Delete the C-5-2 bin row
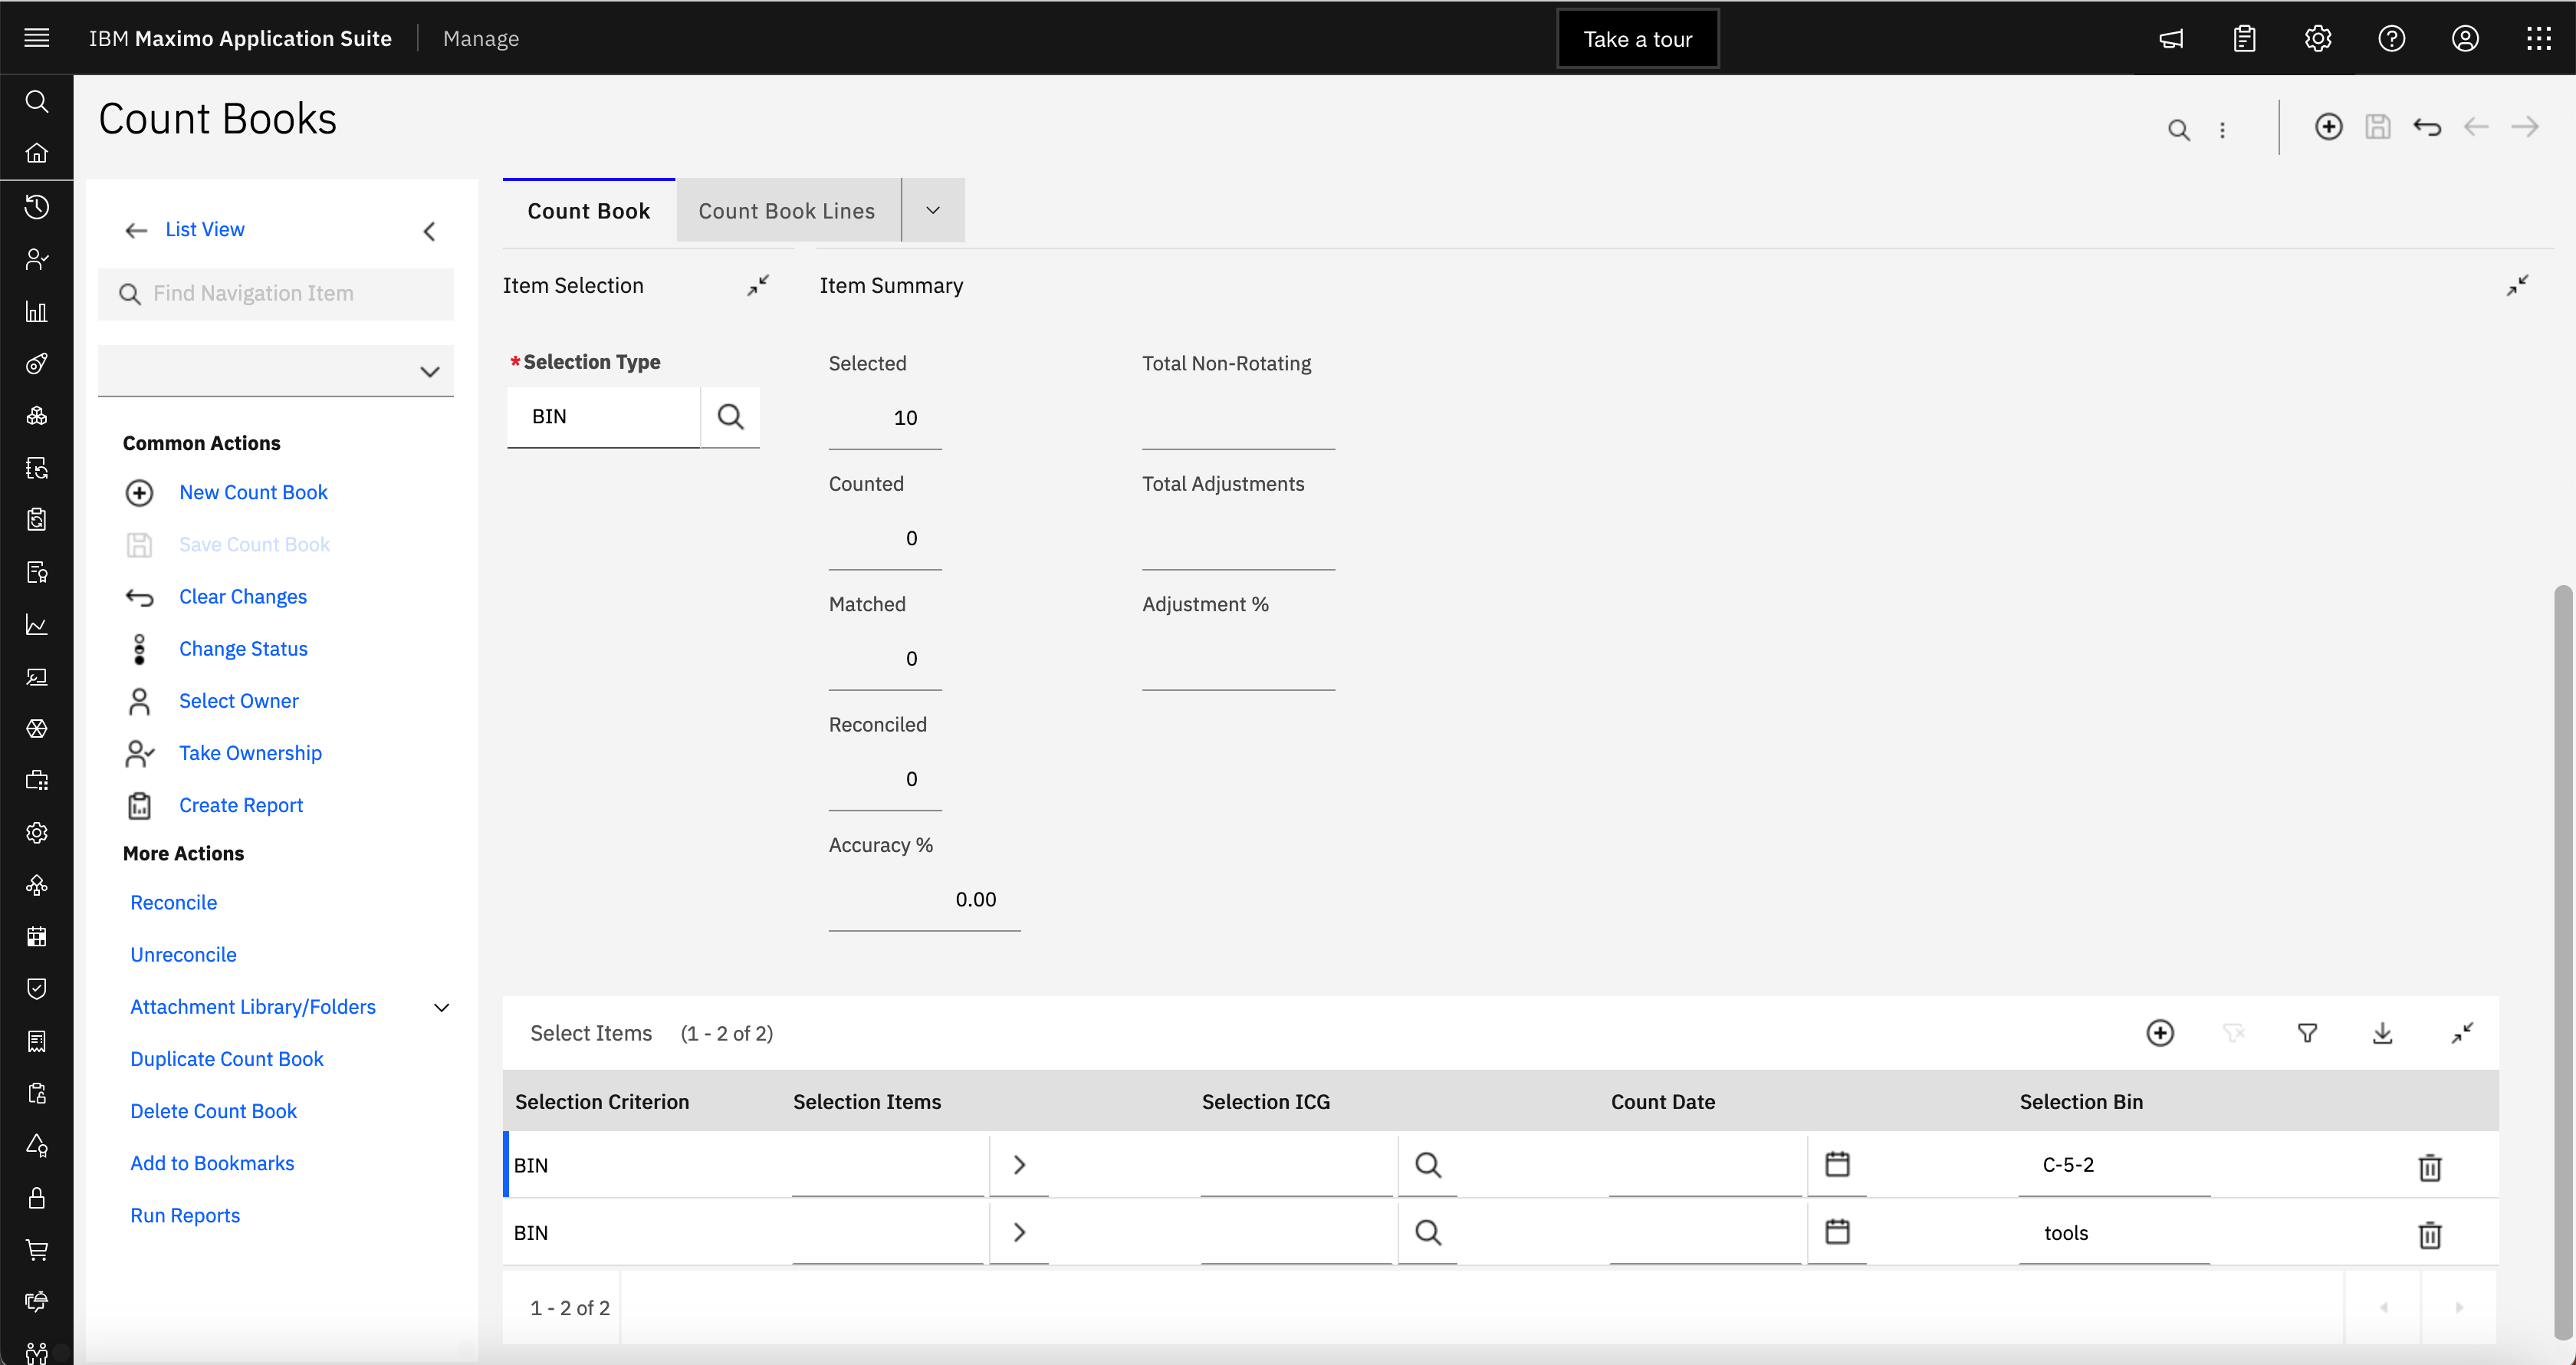Viewport: 2576px width, 1365px height. click(x=2430, y=1167)
